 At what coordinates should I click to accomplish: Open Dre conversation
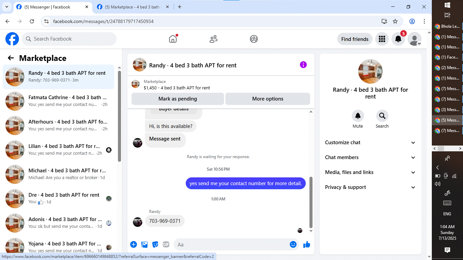(x=59, y=199)
